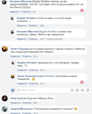92x114 pixels.
Task: Like Анна Ершова's comment via Нравится
Action: 15,103
